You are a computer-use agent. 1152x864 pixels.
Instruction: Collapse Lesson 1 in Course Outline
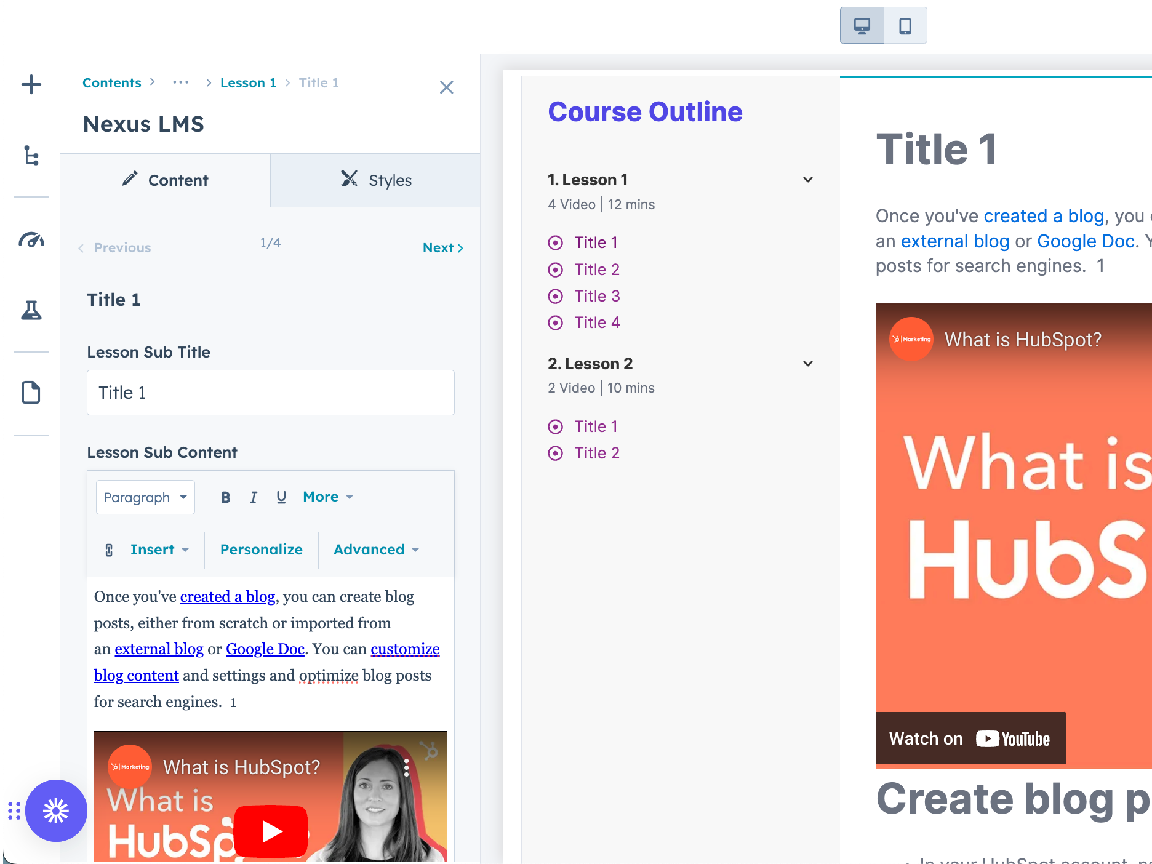point(808,180)
